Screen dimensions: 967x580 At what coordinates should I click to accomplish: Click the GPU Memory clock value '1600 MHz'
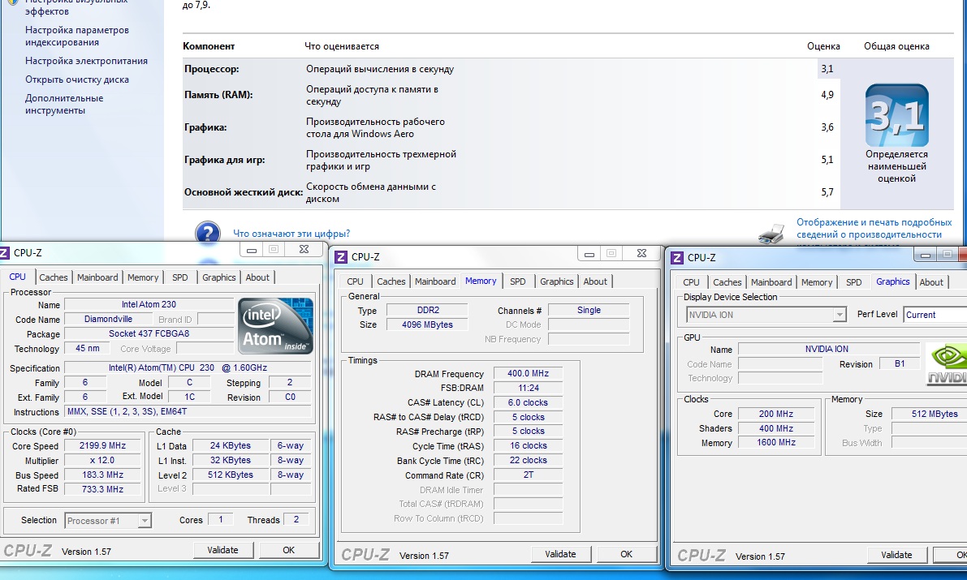coord(776,443)
